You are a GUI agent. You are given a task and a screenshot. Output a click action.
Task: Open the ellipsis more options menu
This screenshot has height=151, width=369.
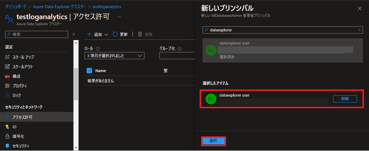coord(119,17)
